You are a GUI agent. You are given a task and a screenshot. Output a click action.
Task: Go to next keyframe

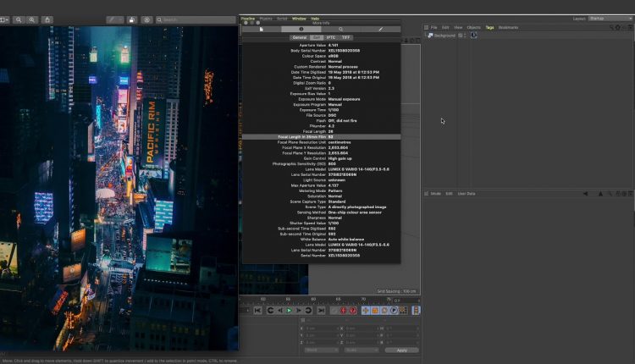pyautogui.click(x=308, y=311)
